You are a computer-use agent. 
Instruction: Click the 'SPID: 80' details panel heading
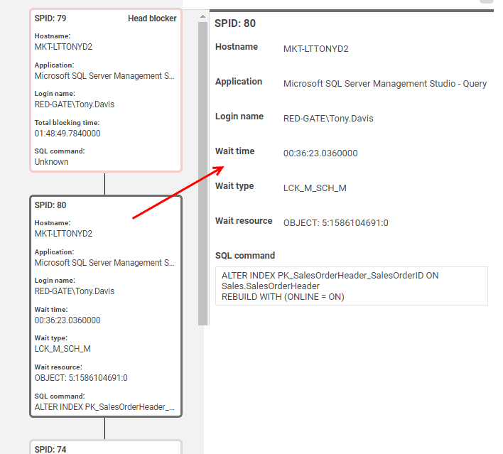click(x=235, y=23)
